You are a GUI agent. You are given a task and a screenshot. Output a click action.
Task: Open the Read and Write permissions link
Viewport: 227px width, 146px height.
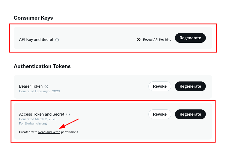pos(49,132)
